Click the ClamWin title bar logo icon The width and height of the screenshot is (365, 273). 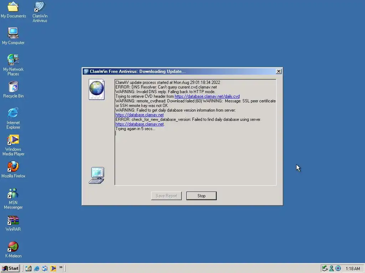click(x=86, y=71)
